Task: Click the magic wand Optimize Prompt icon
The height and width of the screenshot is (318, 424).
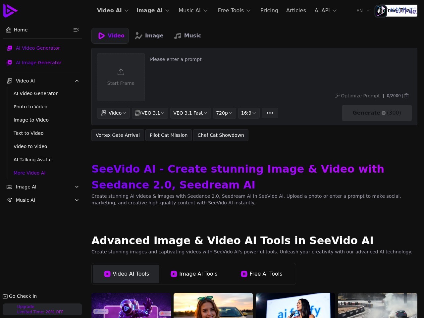Action: (x=338, y=96)
